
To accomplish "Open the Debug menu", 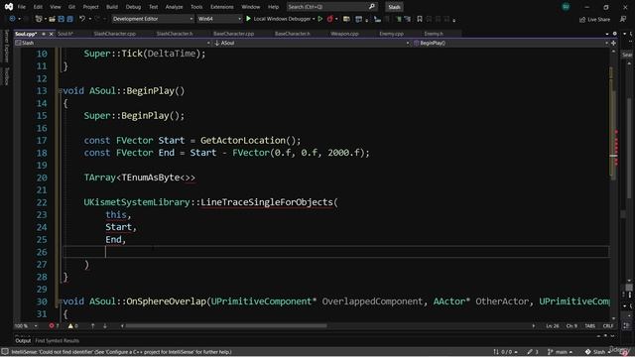I will 133,7.
